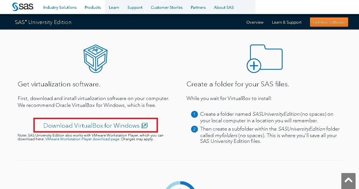The image size is (359, 189).
Task: Open the Learn menu
Action: click(x=114, y=7)
